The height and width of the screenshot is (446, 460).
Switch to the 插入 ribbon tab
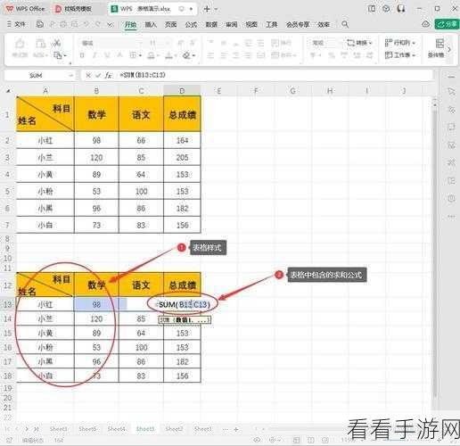[x=151, y=24]
